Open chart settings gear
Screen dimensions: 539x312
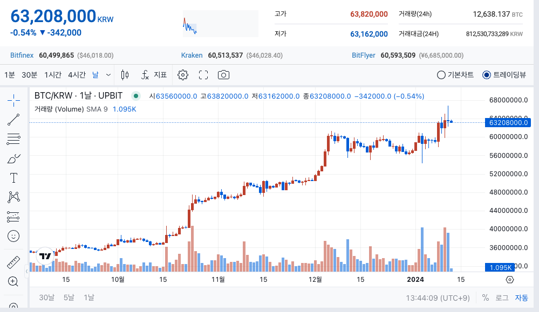tap(183, 75)
